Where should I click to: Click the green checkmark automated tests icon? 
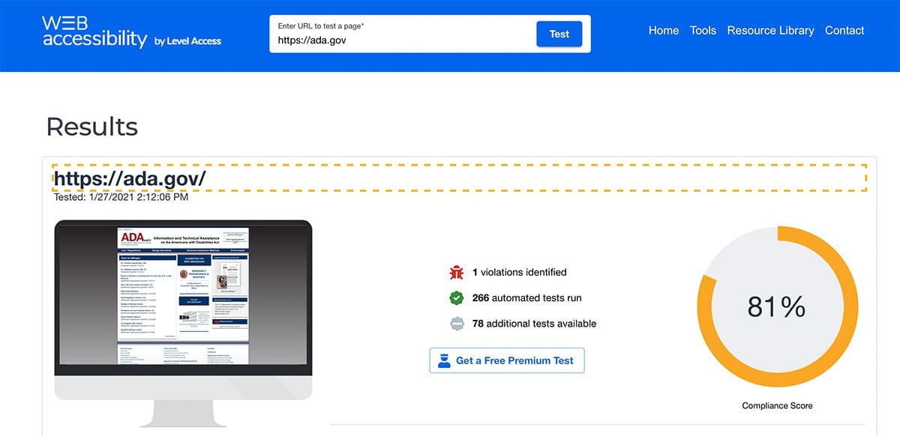click(456, 298)
